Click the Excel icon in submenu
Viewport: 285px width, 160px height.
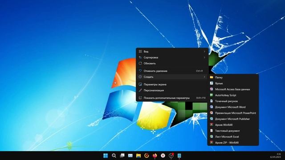(212, 136)
